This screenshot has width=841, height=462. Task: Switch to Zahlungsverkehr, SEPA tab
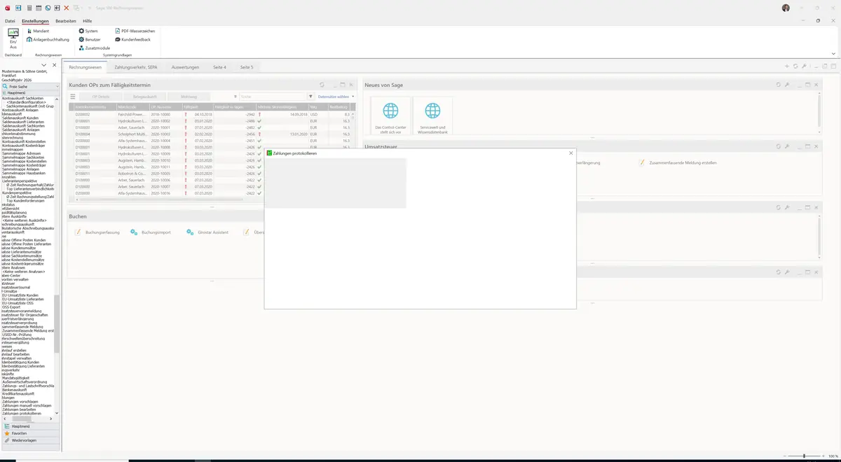[135, 67]
